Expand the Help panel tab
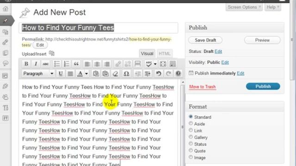The image size is (296, 166). pyautogui.click(x=273, y=7)
